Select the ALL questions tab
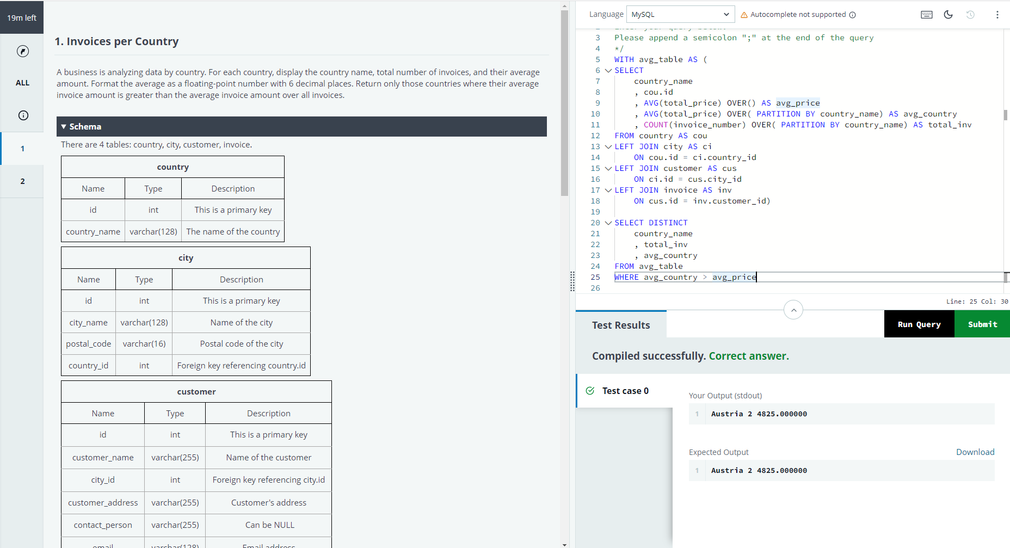Image resolution: width=1010 pixels, height=548 pixels. (22, 83)
